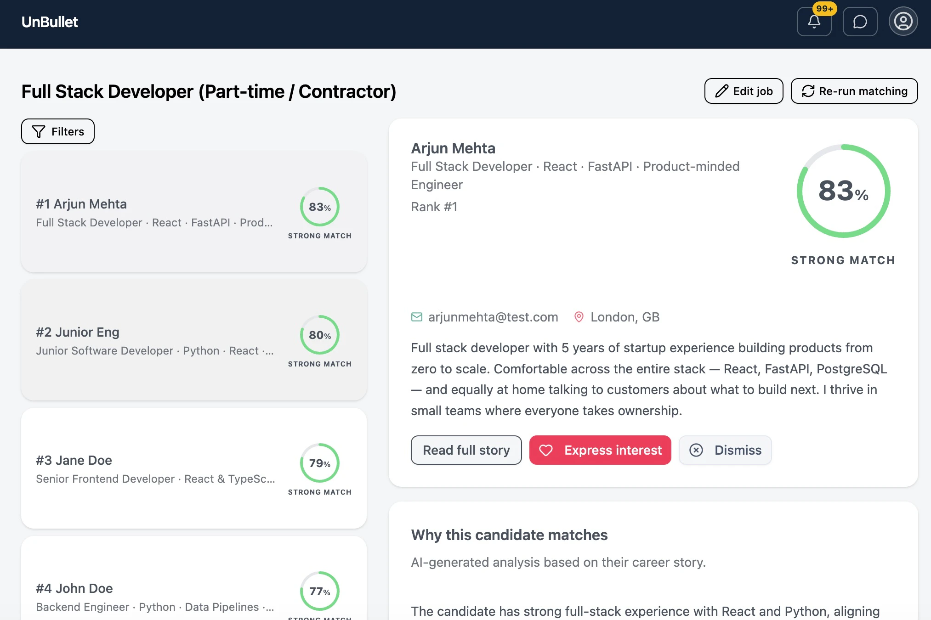
Task: Click the email envelope icon
Action: coord(417,317)
